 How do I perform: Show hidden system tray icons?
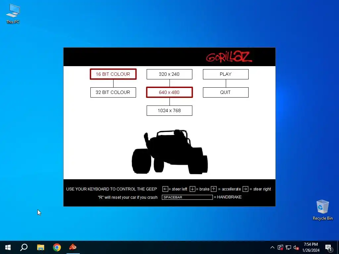pyautogui.click(x=272, y=247)
